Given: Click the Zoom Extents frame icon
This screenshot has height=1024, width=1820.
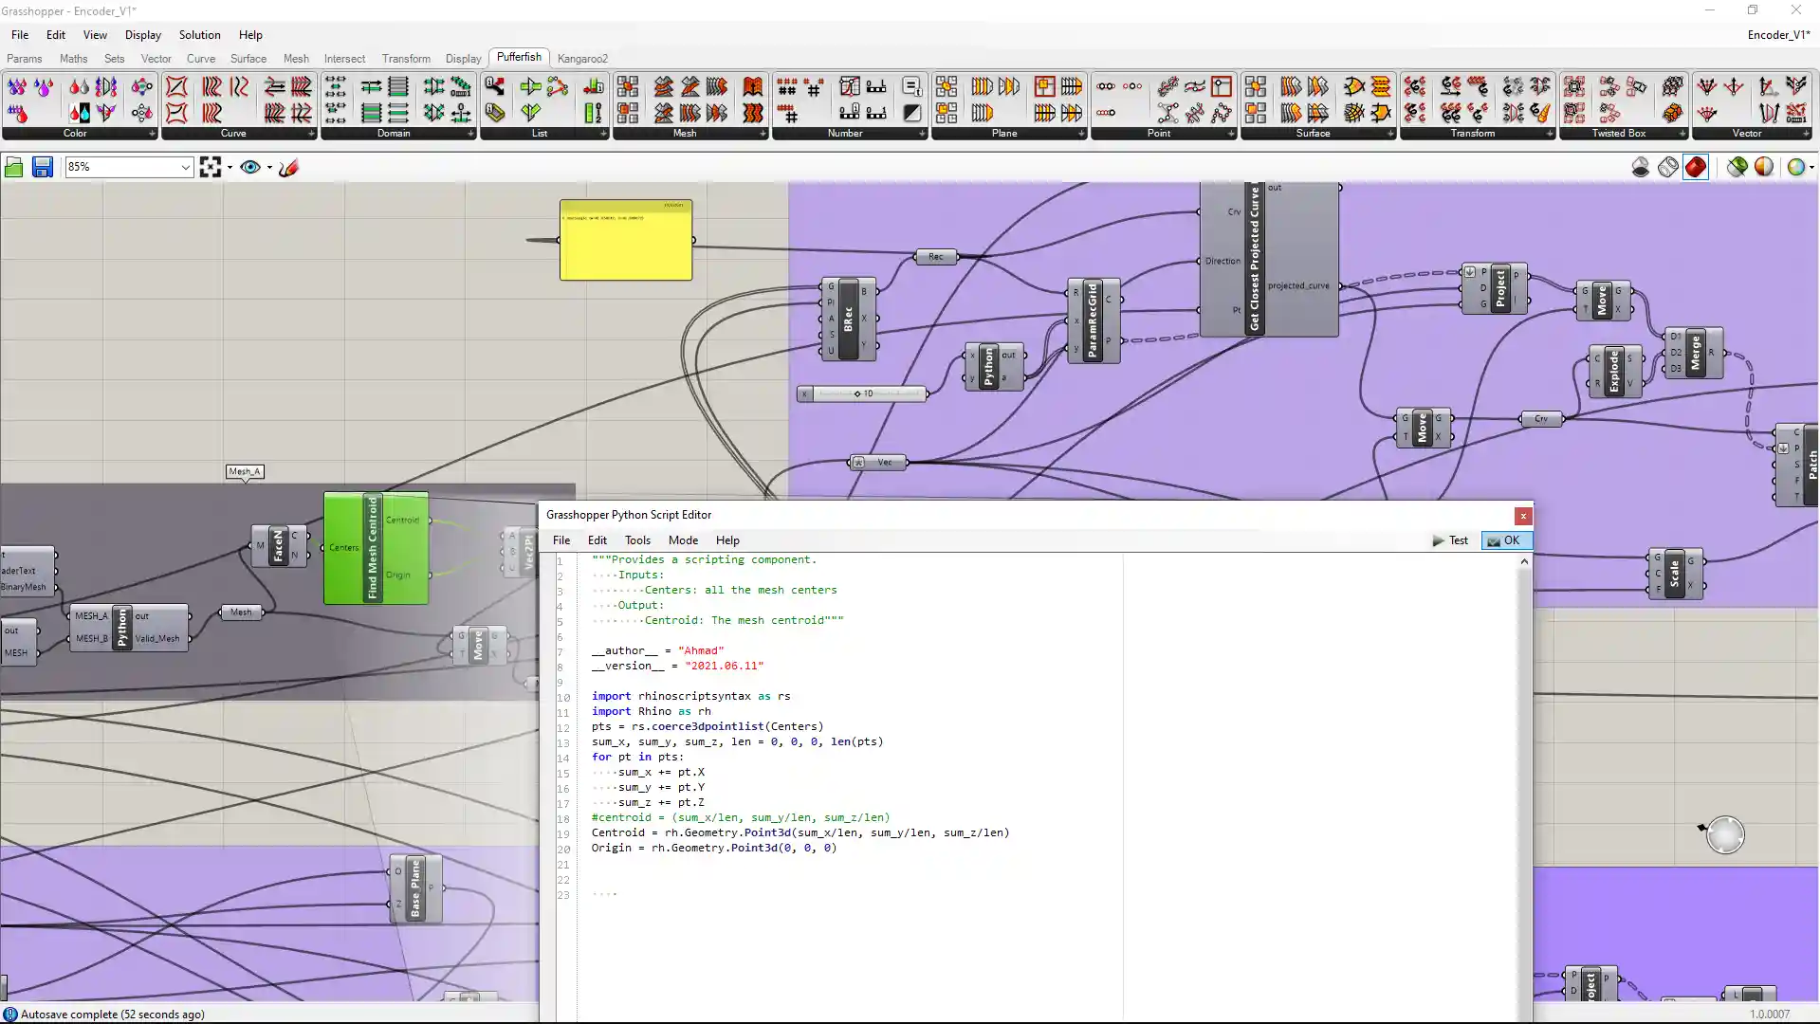Looking at the screenshot, I should pos(210,168).
